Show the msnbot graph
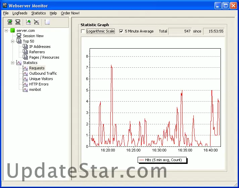The image size is (239, 188). 35,89
